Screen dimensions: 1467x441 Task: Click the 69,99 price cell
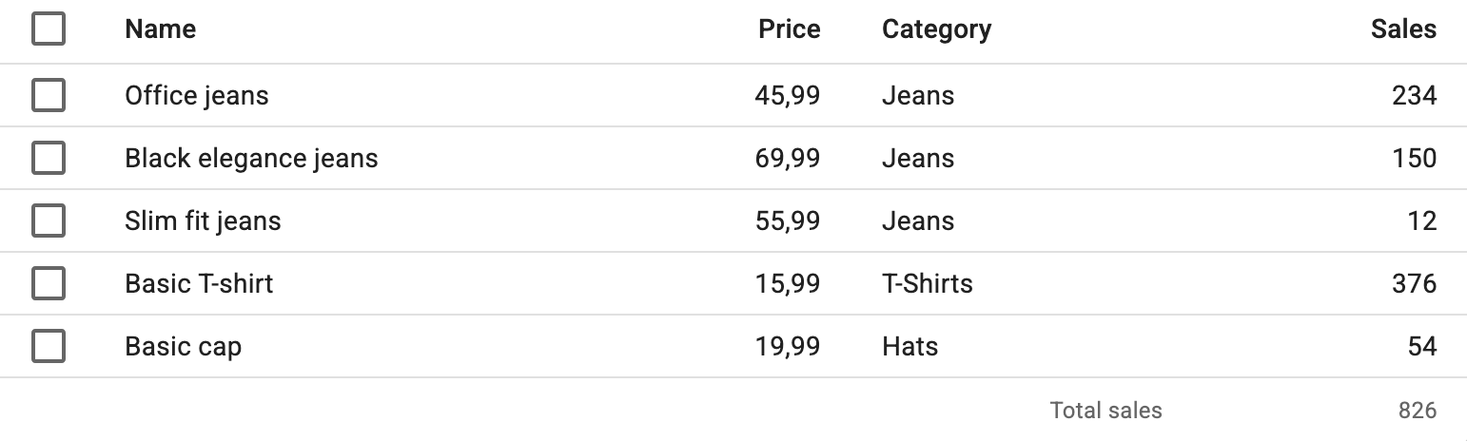click(788, 158)
